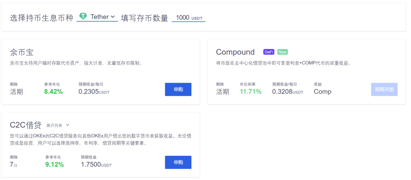Click the DeFi badge next to Compound

tap(269, 52)
